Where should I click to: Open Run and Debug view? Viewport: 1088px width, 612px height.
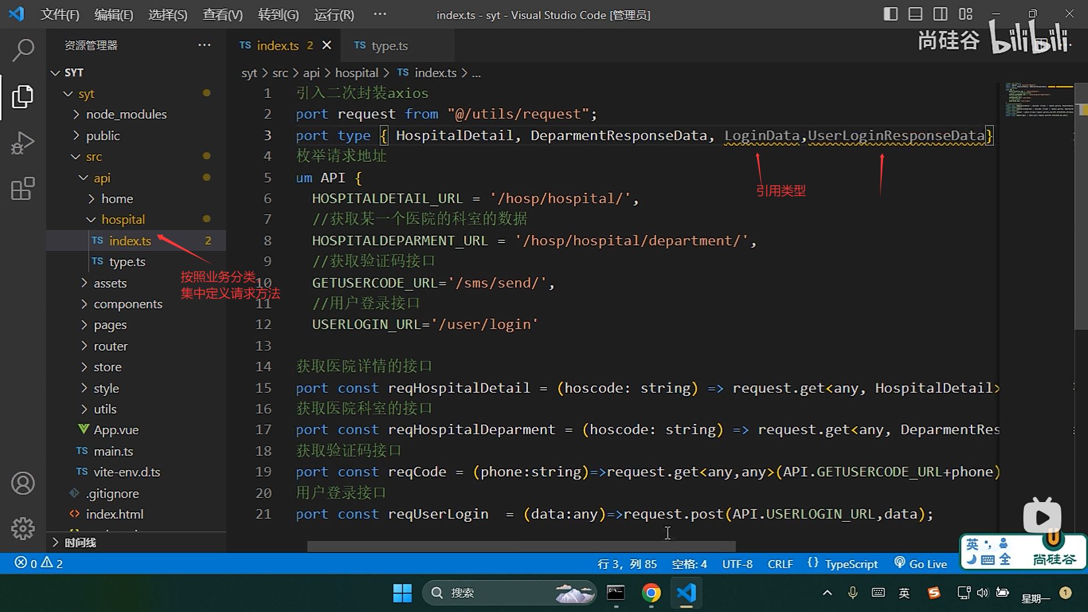pyautogui.click(x=23, y=142)
